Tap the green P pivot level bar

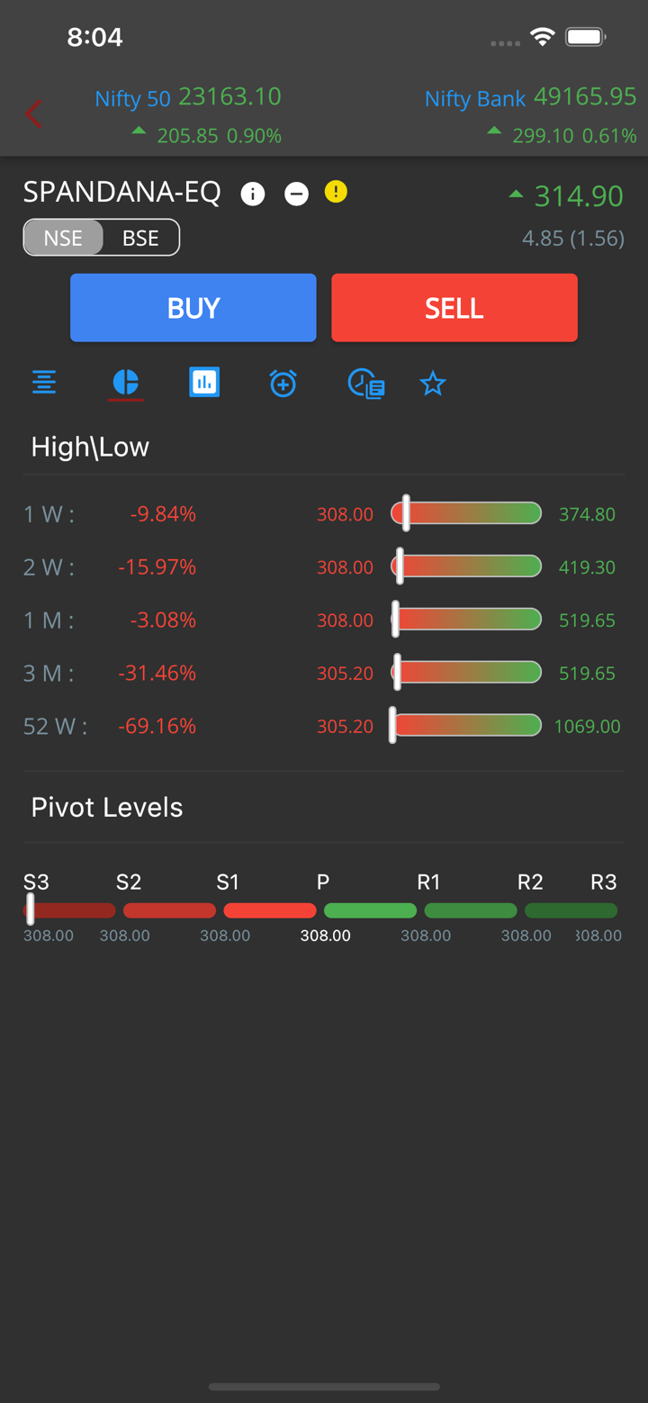click(x=370, y=910)
